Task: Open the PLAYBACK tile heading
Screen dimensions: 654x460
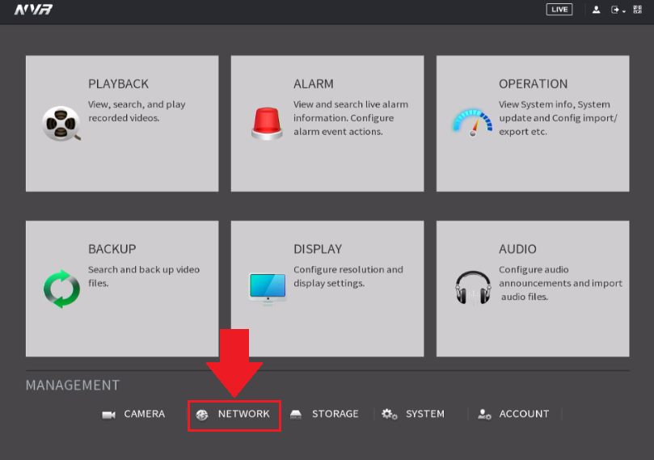Action: click(x=118, y=84)
